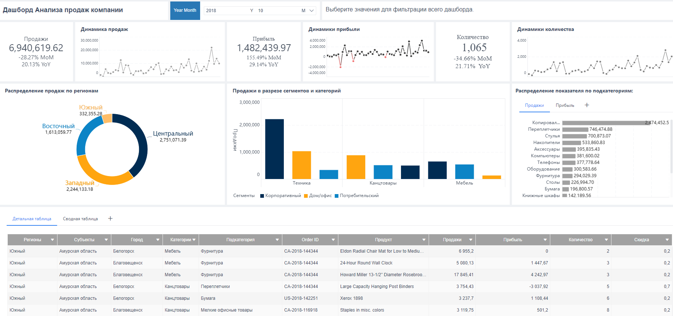Switch to the Сводная таблица tab
The width and height of the screenshot is (673, 316).
pyautogui.click(x=80, y=219)
